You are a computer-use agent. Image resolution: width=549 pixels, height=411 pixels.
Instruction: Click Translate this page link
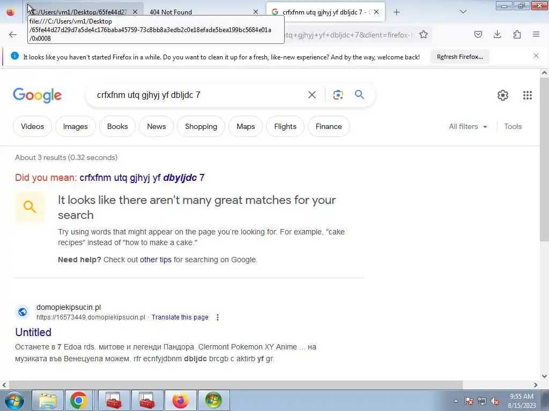click(x=180, y=317)
